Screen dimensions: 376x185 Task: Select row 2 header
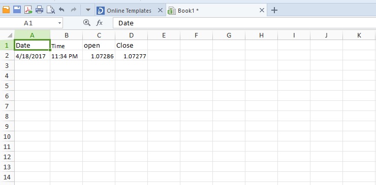pos(7,55)
